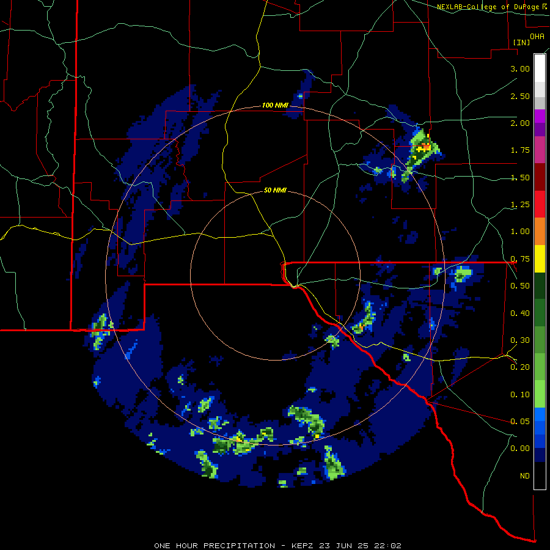The image size is (550, 550).
Task: Click the 0.40 legend value
Action: pyautogui.click(x=520, y=313)
